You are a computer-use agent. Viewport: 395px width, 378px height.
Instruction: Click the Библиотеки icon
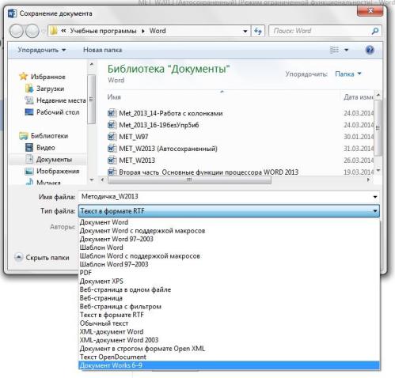point(24,136)
